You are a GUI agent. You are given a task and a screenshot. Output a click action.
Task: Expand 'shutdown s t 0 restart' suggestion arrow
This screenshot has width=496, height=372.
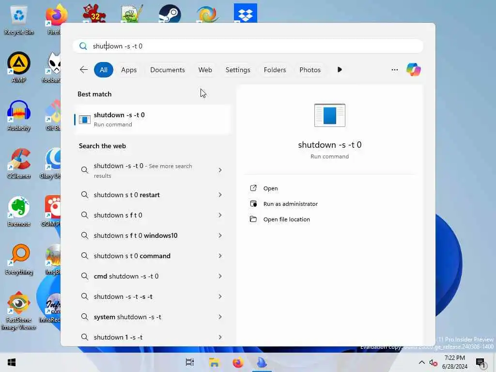220,195
